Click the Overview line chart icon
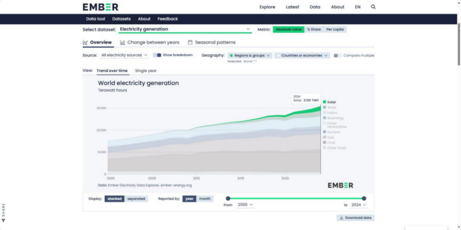Viewport: 461px width, 230px height. [x=85, y=42]
